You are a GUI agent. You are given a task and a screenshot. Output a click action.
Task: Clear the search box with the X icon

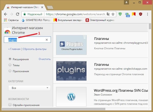(47, 40)
